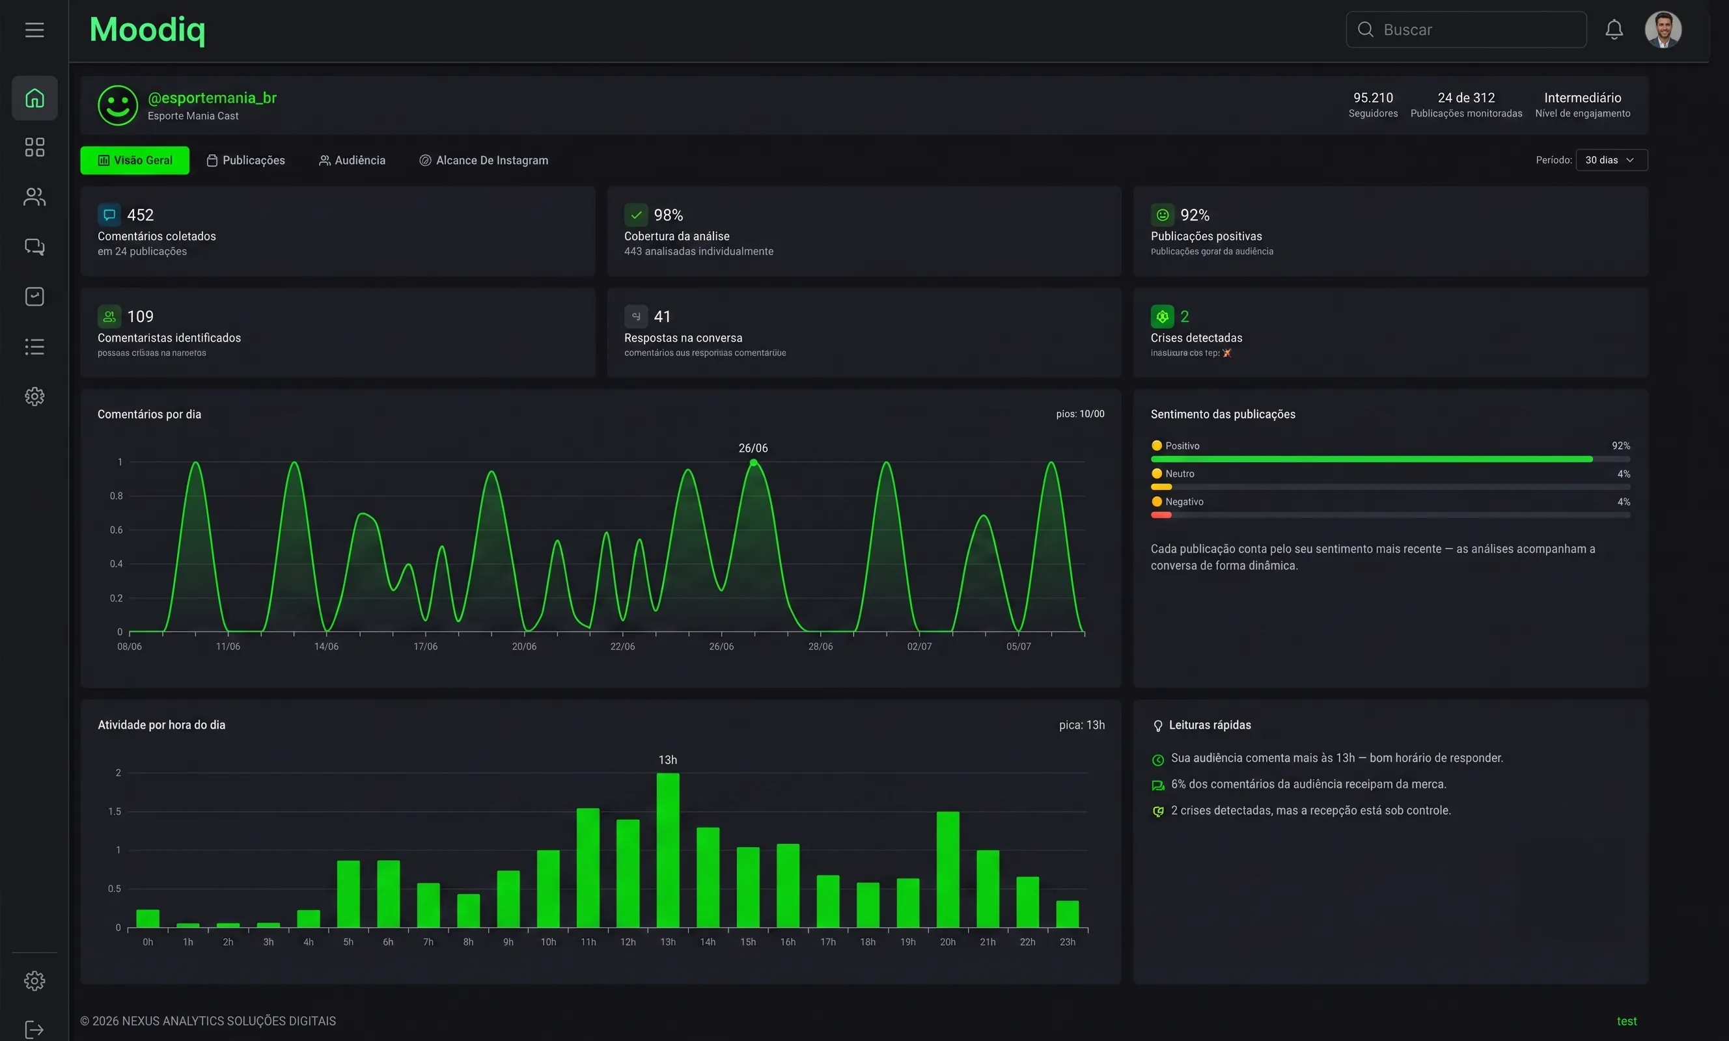Screen dimensions: 1729x1041
Task: Click the @esportemania_br profile link
Action: (x=212, y=98)
